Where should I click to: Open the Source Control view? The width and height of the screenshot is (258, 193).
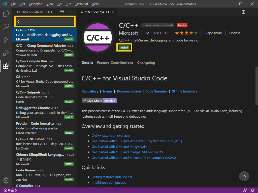pyautogui.click(x=6, y=39)
